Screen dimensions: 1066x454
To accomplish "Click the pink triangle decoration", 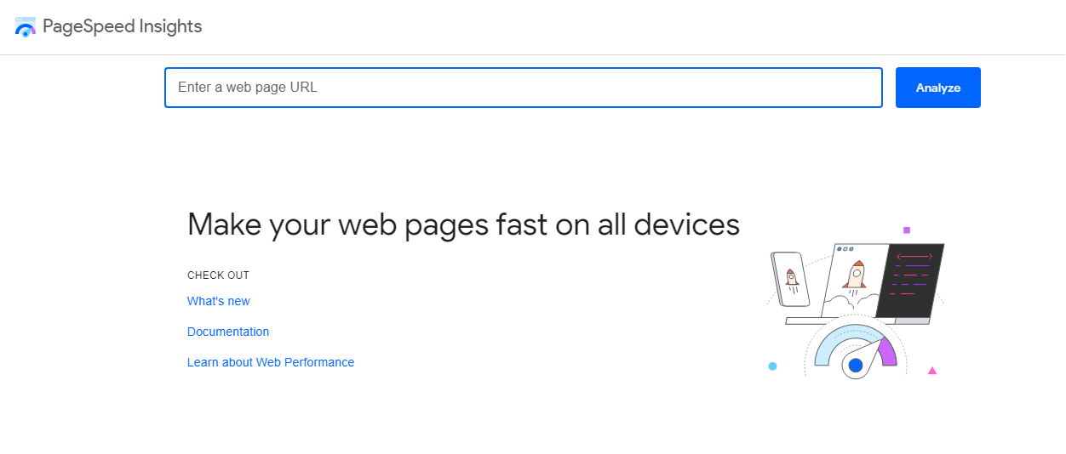I will pos(932,371).
